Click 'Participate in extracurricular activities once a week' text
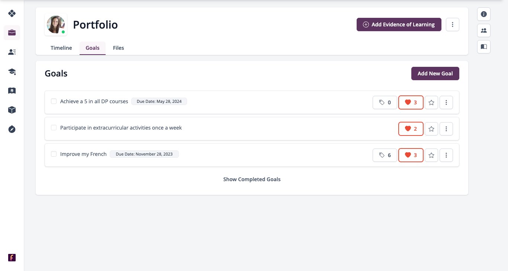The width and height of the screenshot is (508, 271). (x=121, y=128)
